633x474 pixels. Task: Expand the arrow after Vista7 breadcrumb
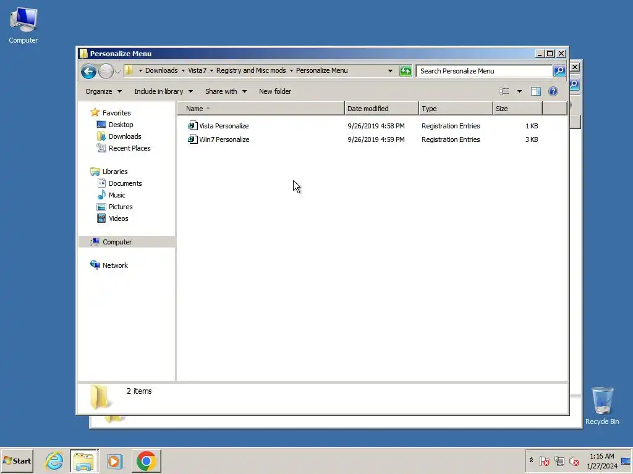(211, 70)
